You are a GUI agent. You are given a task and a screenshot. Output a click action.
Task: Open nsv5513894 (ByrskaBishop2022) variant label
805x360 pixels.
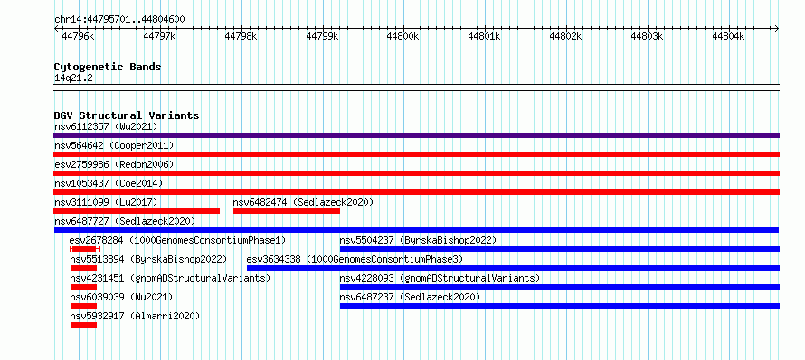pyautogui.click(x=148, y=259)
